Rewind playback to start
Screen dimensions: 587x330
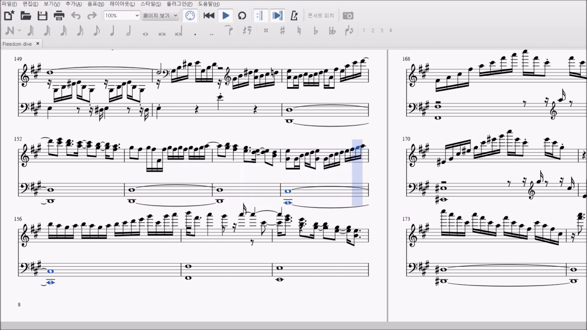point(209,16)
